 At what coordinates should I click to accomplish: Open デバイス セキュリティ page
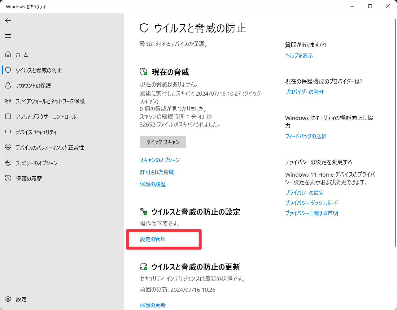(36, 132)
